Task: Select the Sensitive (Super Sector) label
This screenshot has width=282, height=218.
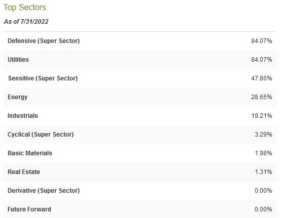Action: pyautogui.click(x=43, y=78)
